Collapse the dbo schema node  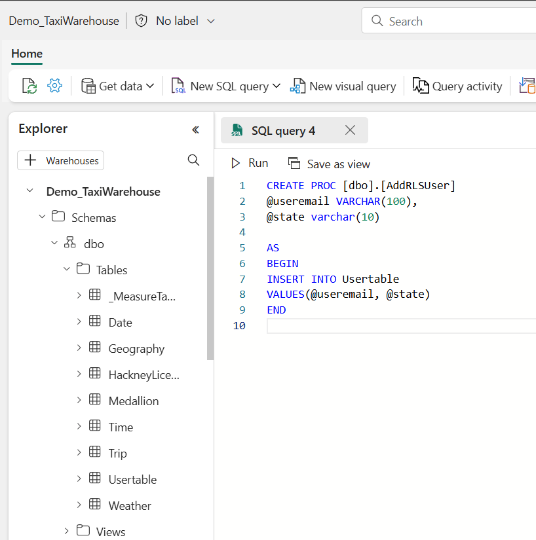(x=54, y=243)
